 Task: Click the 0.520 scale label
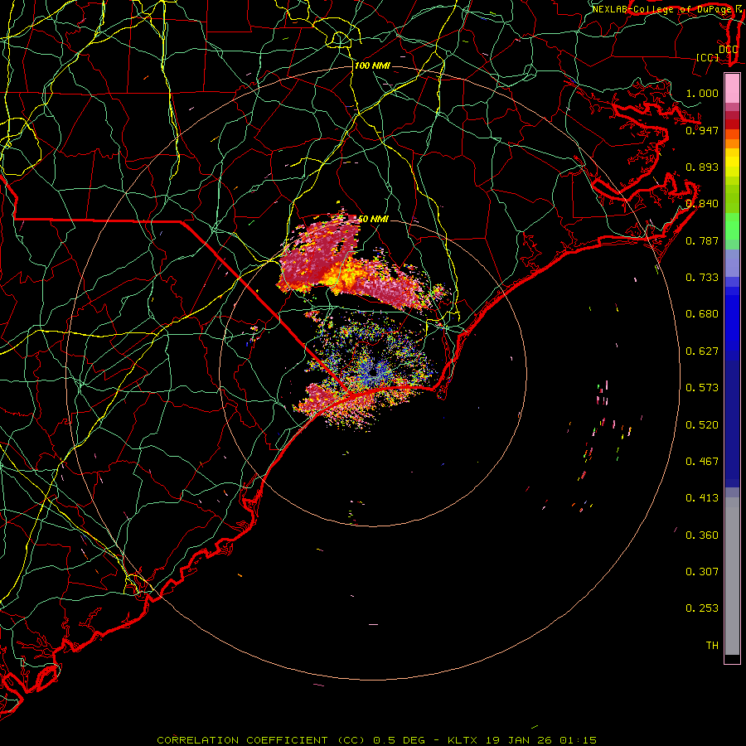click(x=702, y=425)
